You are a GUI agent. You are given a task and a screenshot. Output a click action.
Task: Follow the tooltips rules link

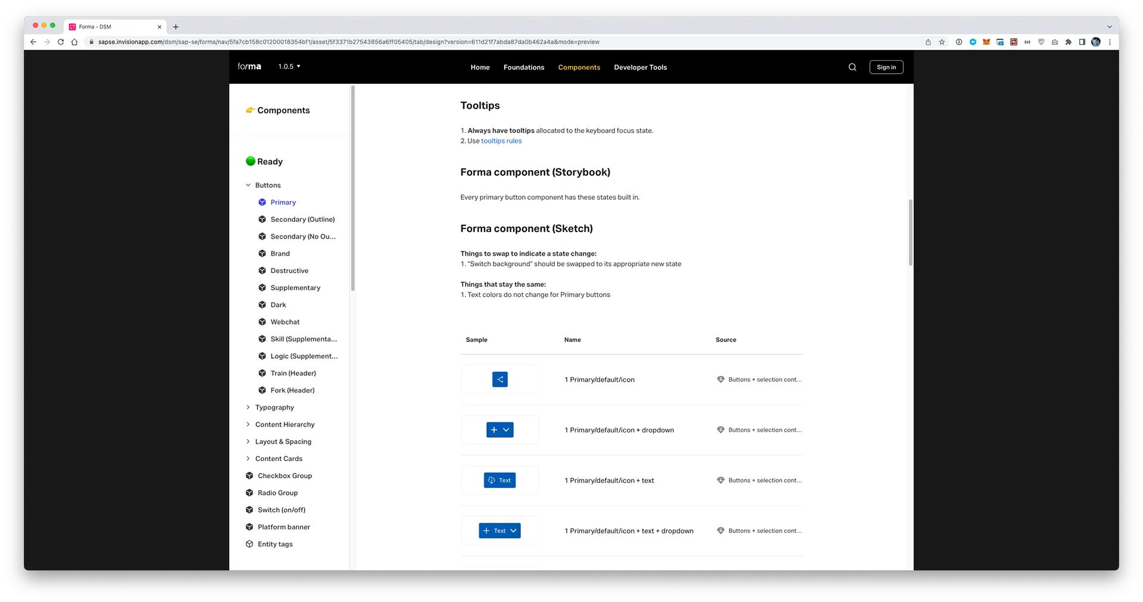tap(501, 141)
